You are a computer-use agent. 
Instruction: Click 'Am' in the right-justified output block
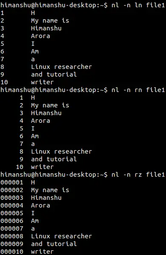pyautogui.click(x=35, y=136)
